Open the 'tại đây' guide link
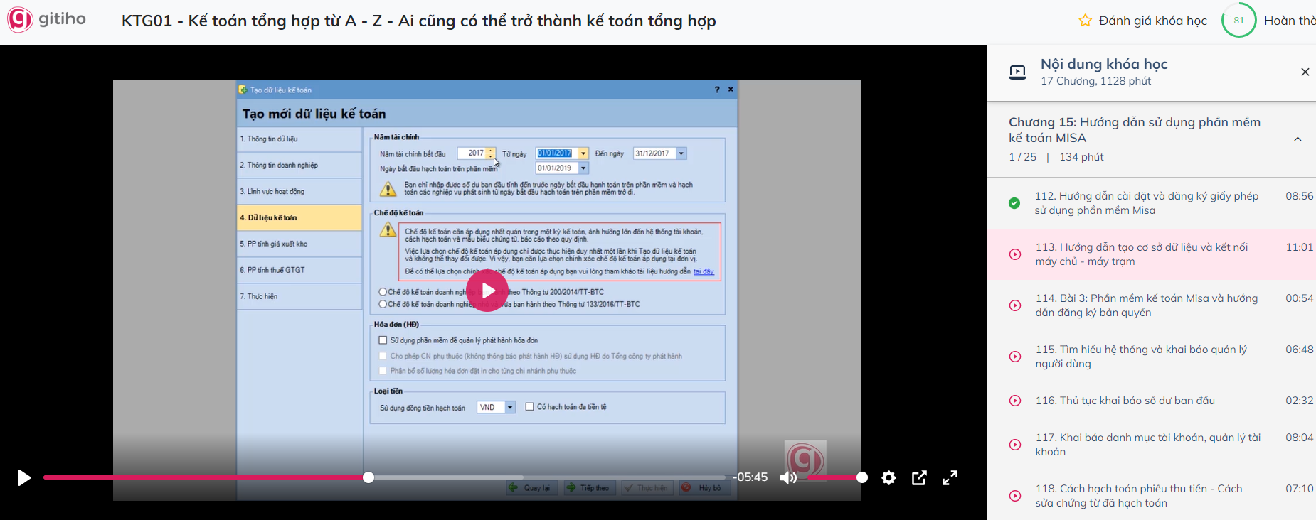 pyautogui.click(x=704, y=271)
